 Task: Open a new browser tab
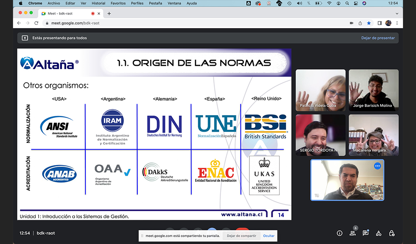click(x=109, y=13)
